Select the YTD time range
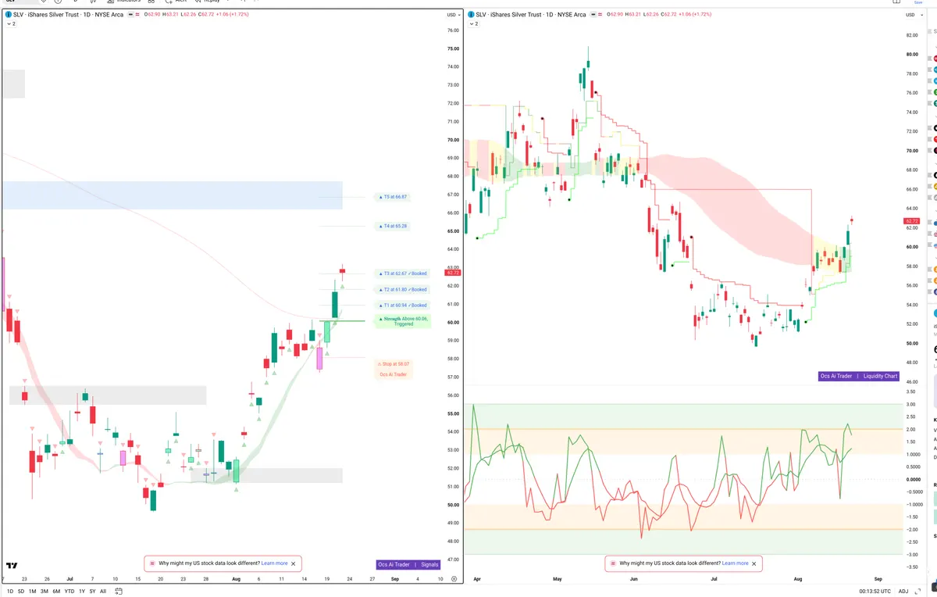This screenshot has height=597, width=937. (69, 592)
